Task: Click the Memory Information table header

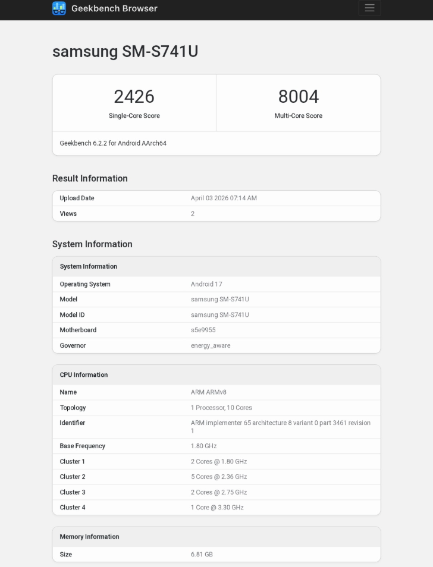Action: point(89,537)
